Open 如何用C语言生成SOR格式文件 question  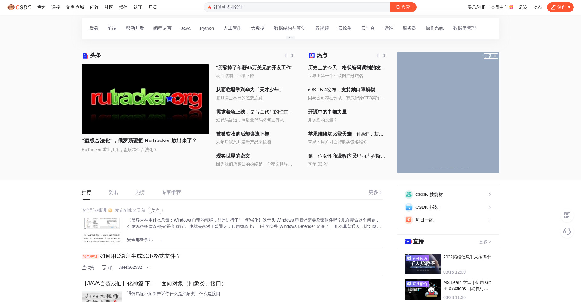[x=140, y=256]
